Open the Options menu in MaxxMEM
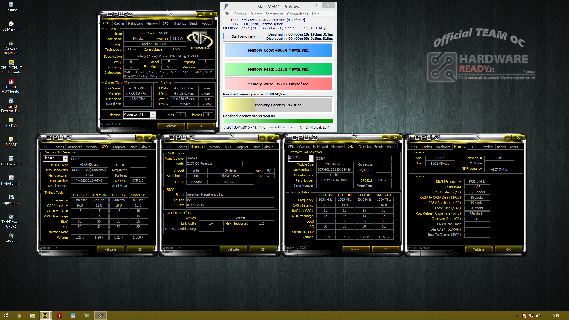 [x=240, y=14]
